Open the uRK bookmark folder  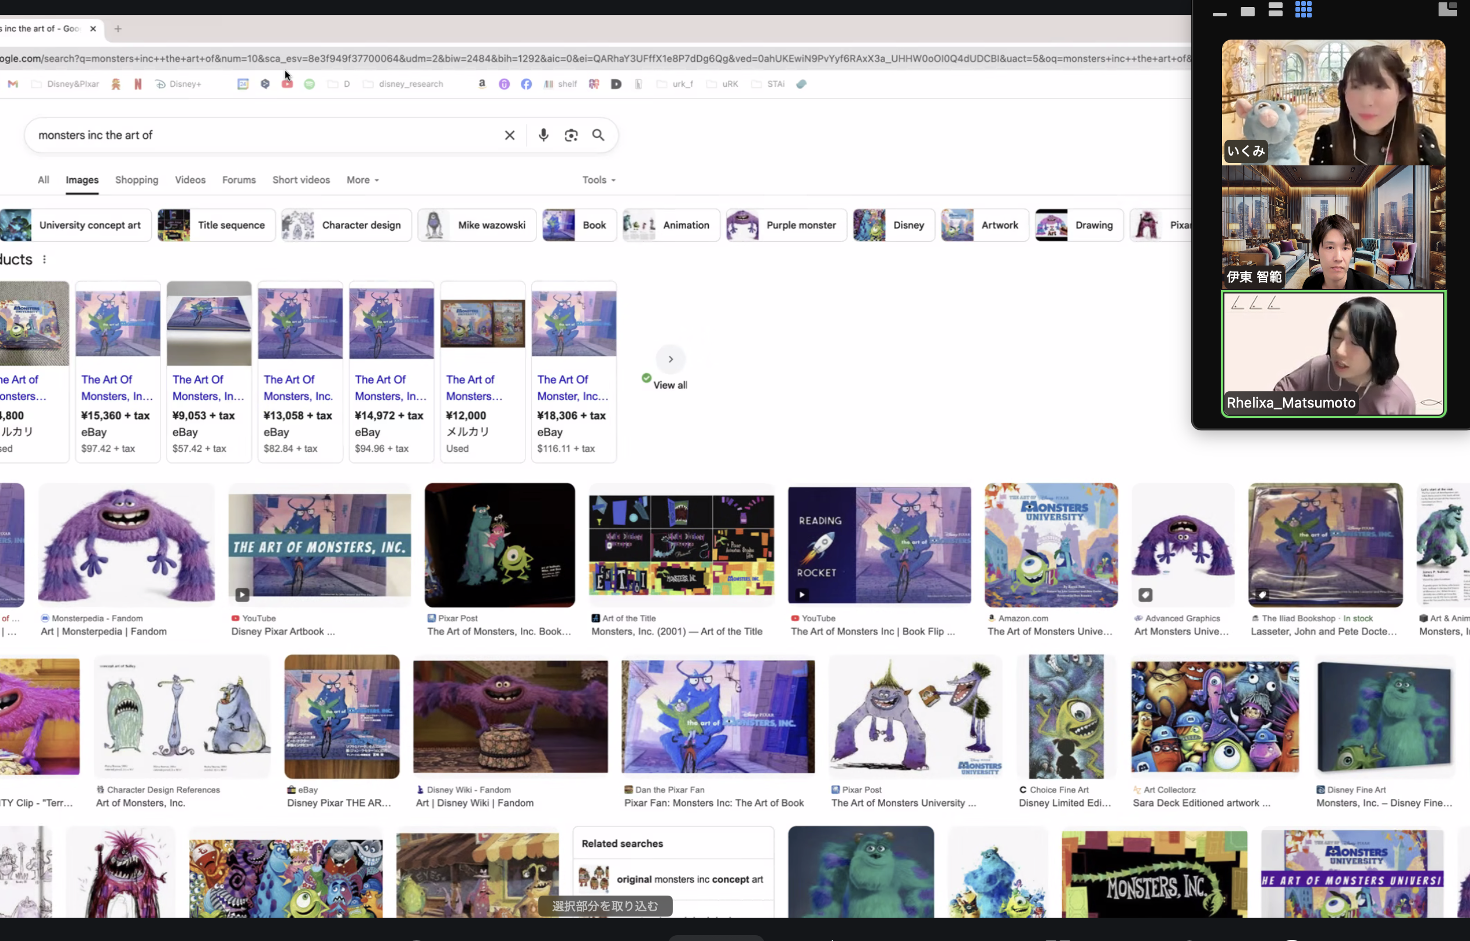coord(722,84)
